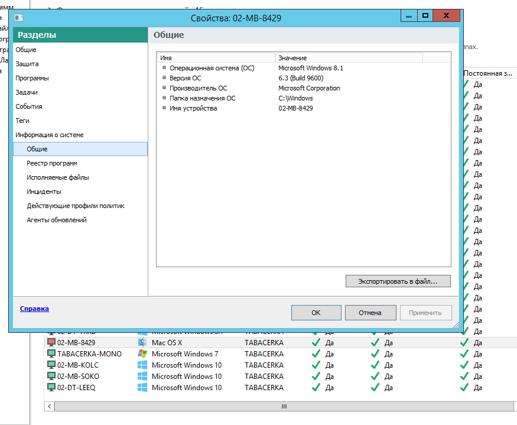Maximize the Свойства properties window

(x=425, y=15)
